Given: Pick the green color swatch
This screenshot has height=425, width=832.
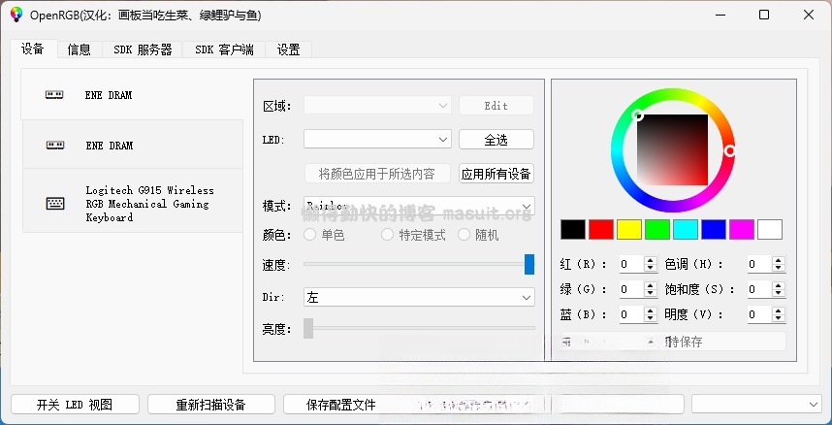Looking at the screenshot, I should tap(657, 230).
